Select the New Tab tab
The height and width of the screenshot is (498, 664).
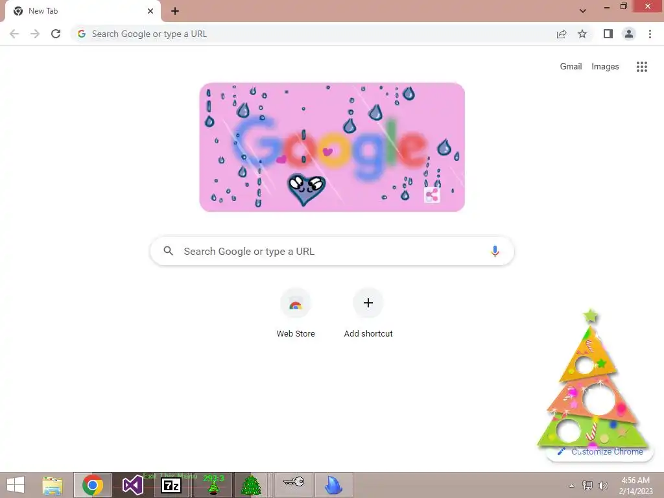coord(83,11)
